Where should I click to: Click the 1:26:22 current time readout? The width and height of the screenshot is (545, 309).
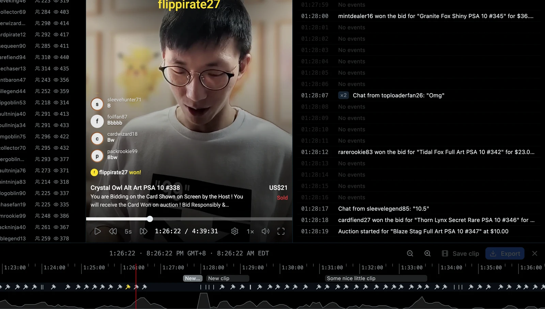[x=168, y=231]
